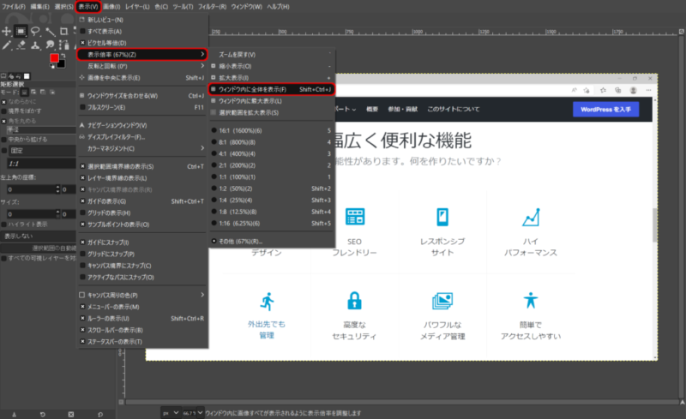Toggle ガイドにスナップ(I) checkbox
Image resolution: width=686 pixels, height=419 pixels.
82,242
